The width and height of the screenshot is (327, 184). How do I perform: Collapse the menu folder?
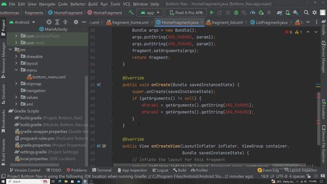point(16,70)
